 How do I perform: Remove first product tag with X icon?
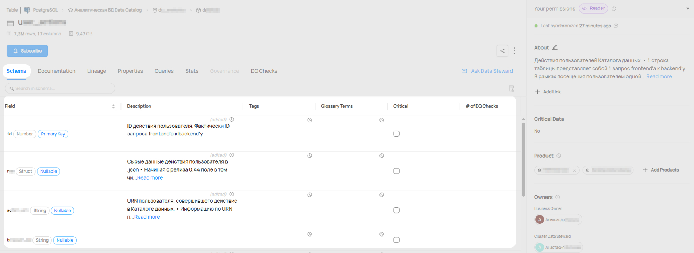574,170
